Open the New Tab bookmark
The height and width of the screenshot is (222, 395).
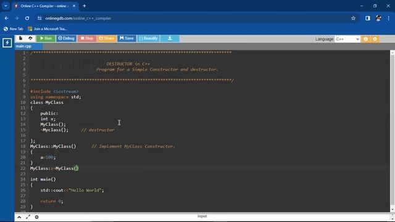point(14,29)
